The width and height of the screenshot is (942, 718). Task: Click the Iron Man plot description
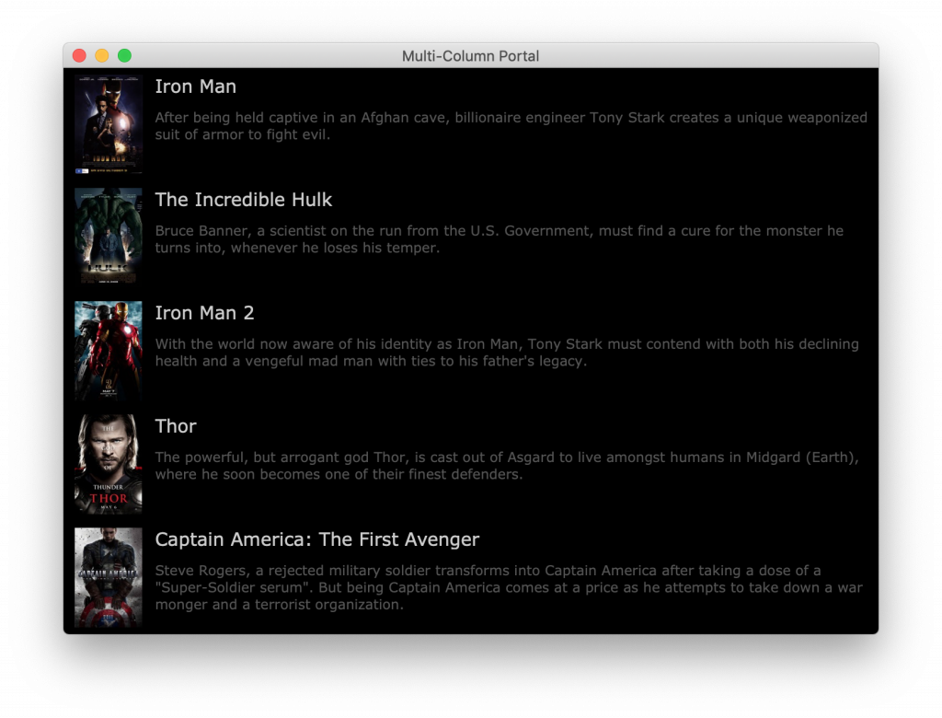[511, 126]
